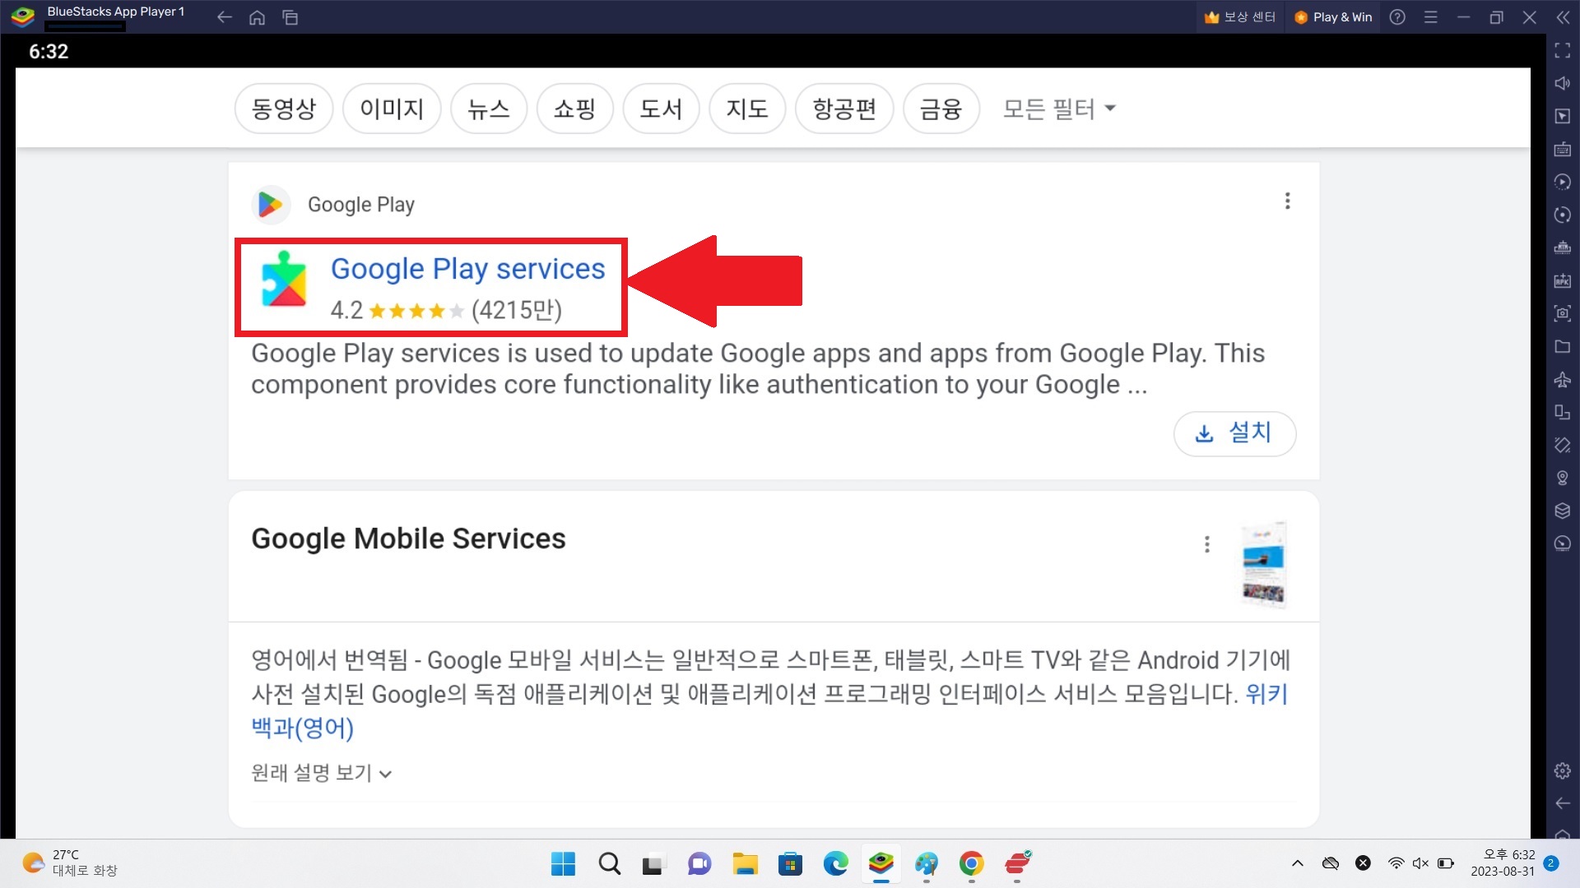Select the 금융 filter chip

coord(941,109)
